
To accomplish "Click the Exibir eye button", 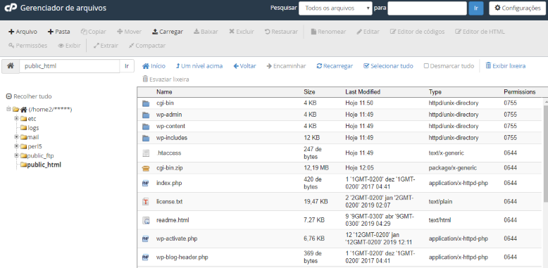I will [69, 45].
